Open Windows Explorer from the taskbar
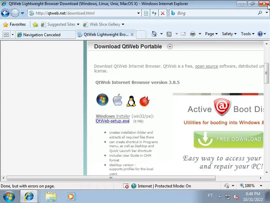This screenshot has width=270, height=203. 51,197
